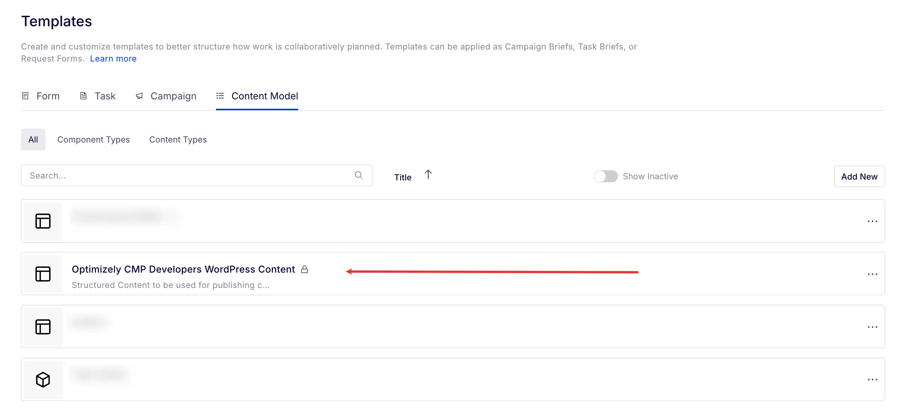The height and width of the screenshot is (408, 906).
Task: Filter by Component Types
Action: click(x=93, y=139)
